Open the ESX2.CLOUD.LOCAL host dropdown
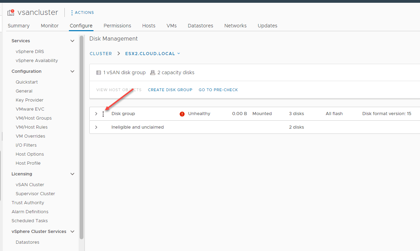Screen dimensions: 420x251 pyautogui.click(x=153, y=53)
